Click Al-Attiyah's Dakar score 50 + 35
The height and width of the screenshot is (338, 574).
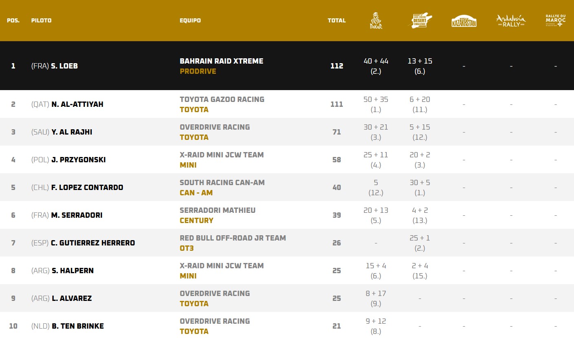376,99
